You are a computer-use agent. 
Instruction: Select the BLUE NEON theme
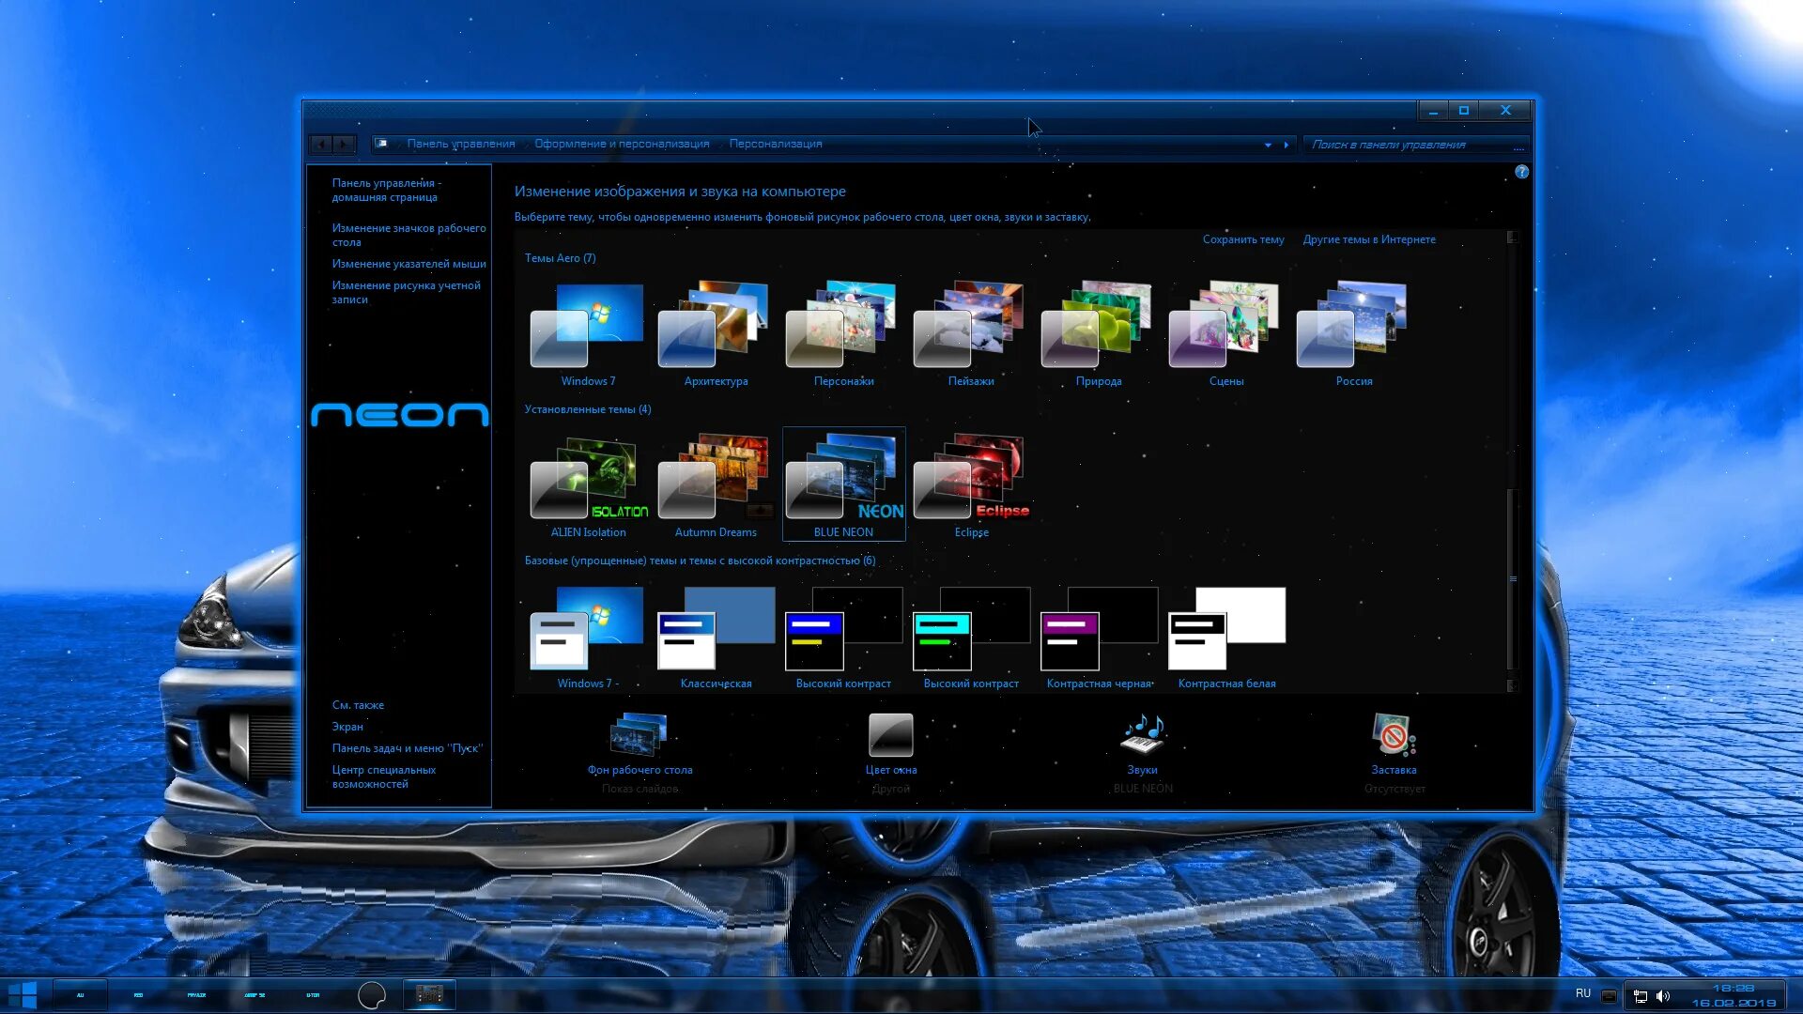pos(843,484)
